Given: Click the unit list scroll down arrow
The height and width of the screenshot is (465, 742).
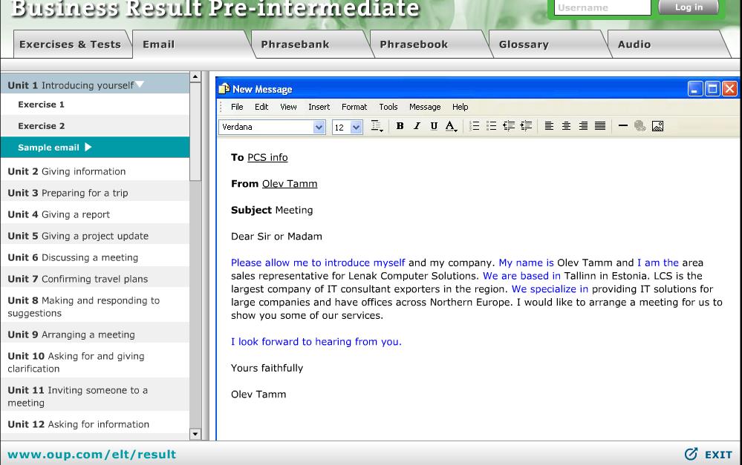Looking at the screenshot, I should (x=195, y=434).
